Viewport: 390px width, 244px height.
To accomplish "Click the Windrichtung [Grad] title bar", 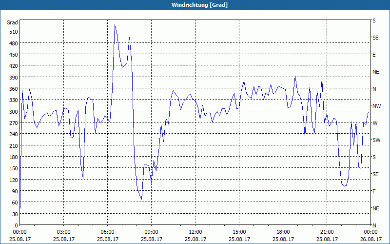I will point(195,5).
